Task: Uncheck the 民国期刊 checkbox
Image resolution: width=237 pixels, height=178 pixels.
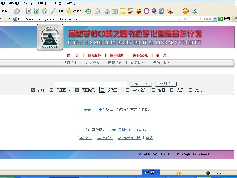Action: (x=77, y=90)
